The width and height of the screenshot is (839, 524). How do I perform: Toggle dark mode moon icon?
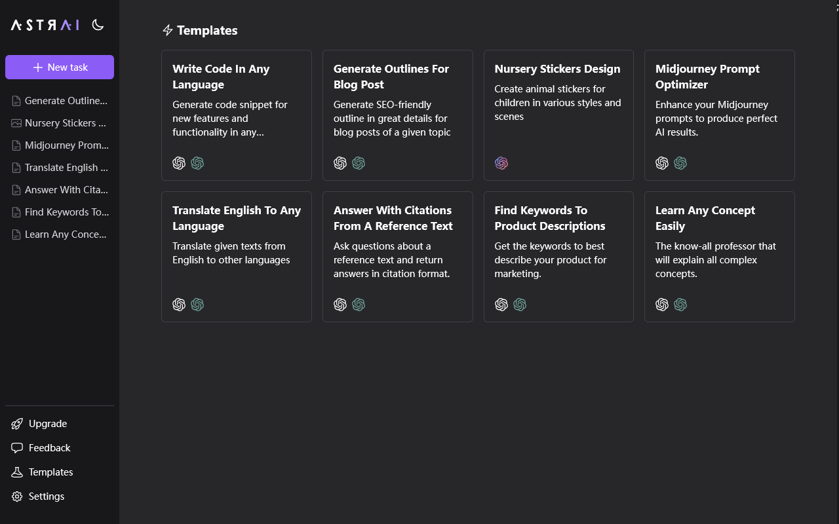coord(98,25)
